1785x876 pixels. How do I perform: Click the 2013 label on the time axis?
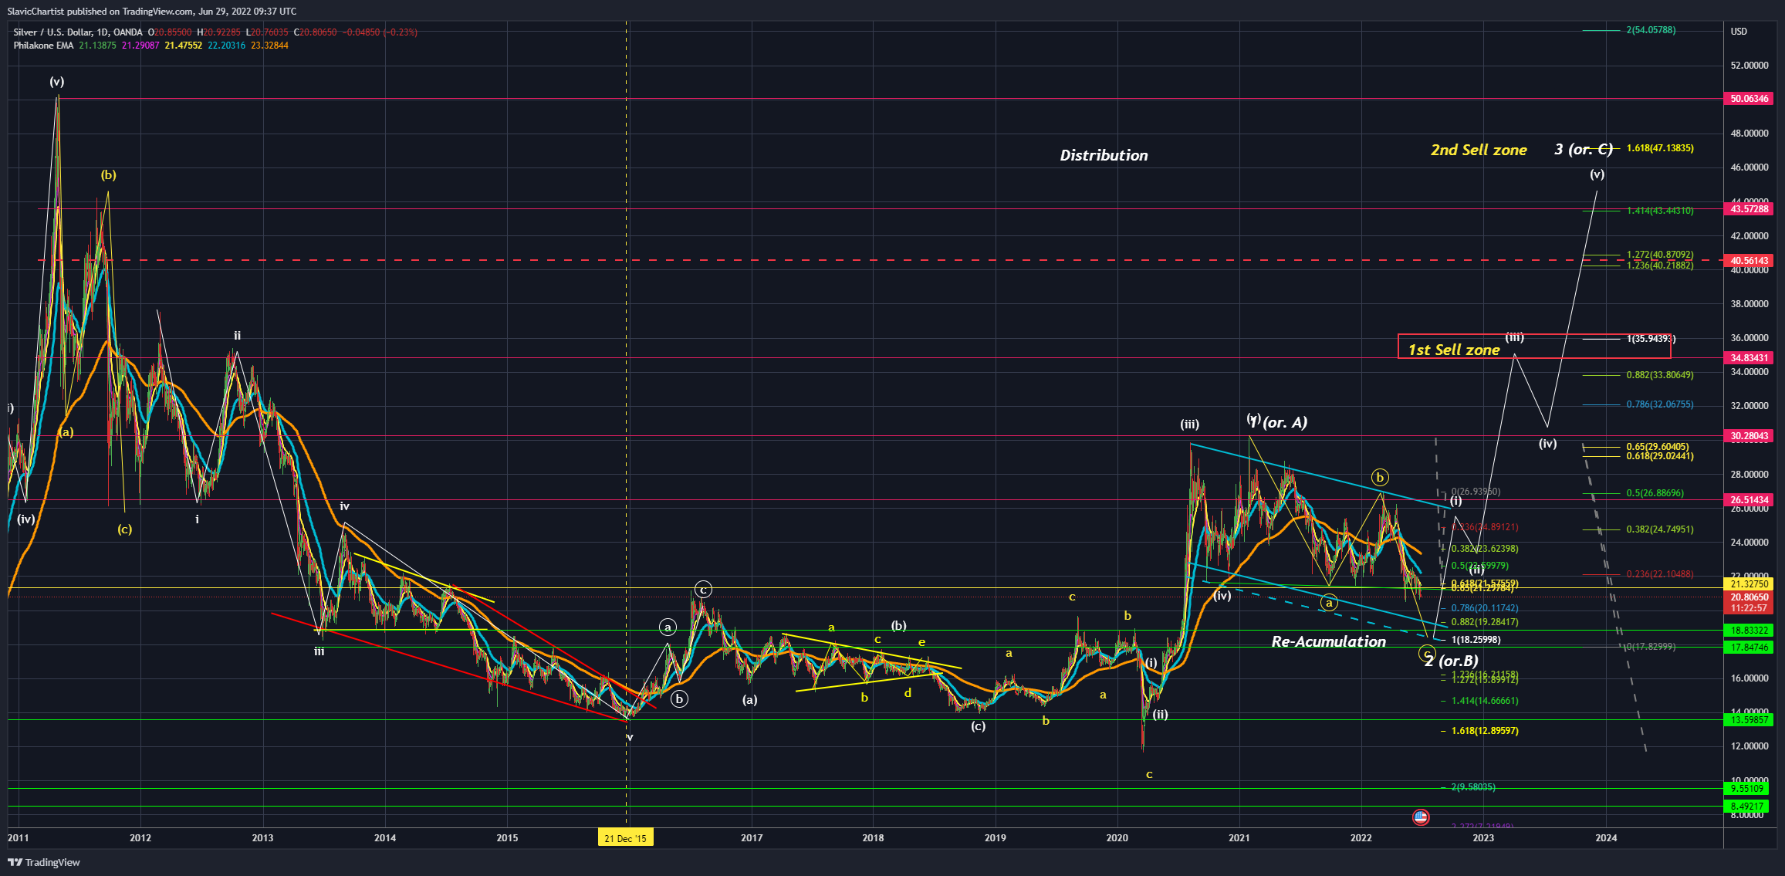click(x=262, y=838)
